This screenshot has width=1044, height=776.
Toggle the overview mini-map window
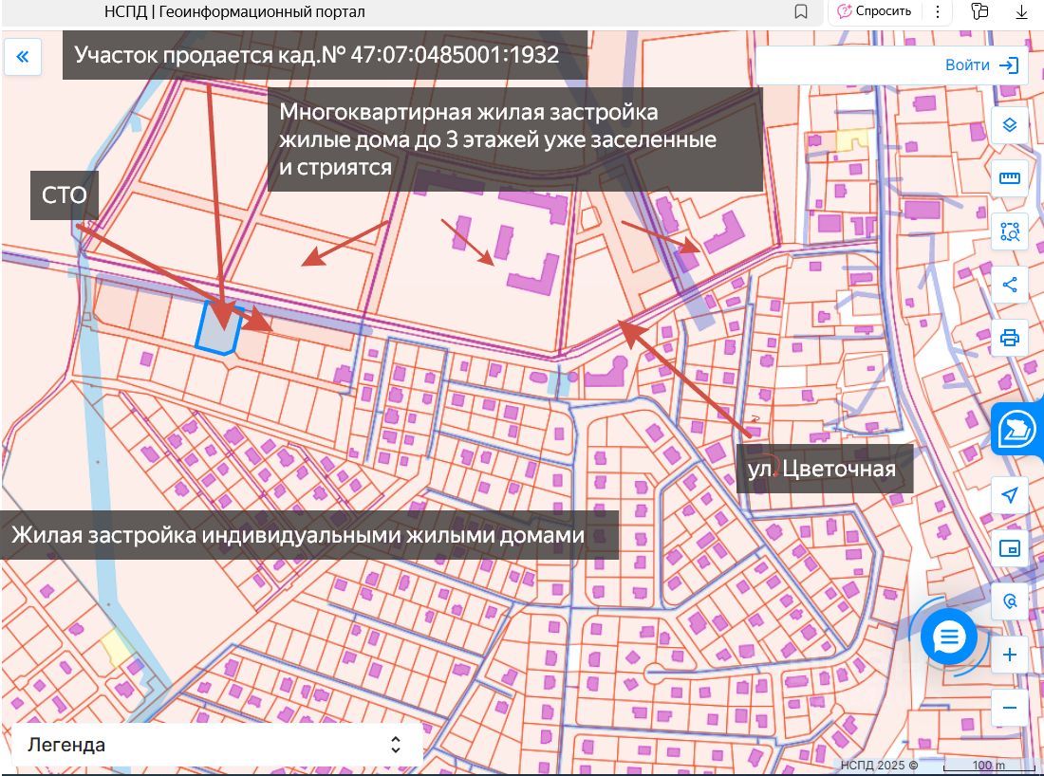(x=1010, y=548)
